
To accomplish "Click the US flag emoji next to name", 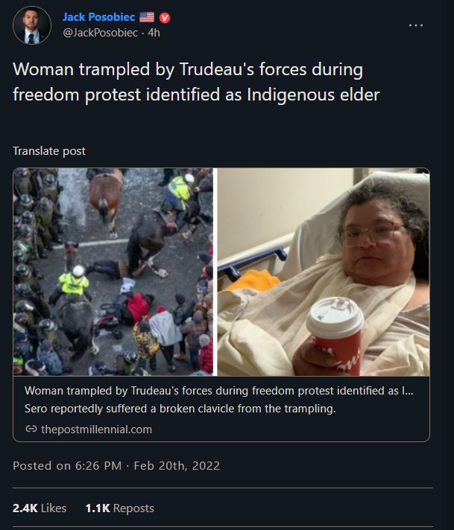I will point(147,17).
